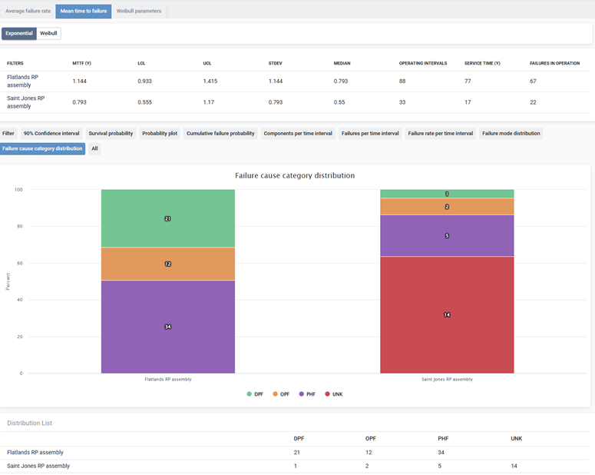595x475 pixels.
Task: Click the All charts button
Action: 94,148
